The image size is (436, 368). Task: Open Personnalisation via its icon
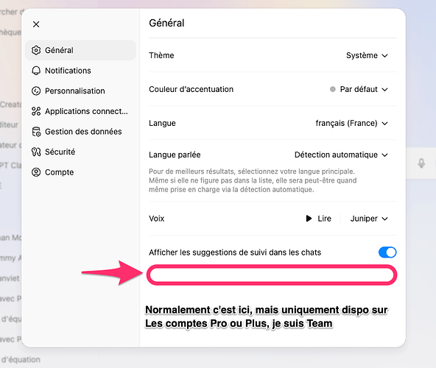[x=36, y=91]
